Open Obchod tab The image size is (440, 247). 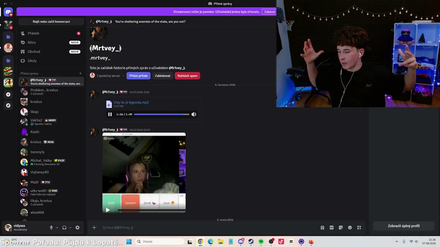(51, 51)
